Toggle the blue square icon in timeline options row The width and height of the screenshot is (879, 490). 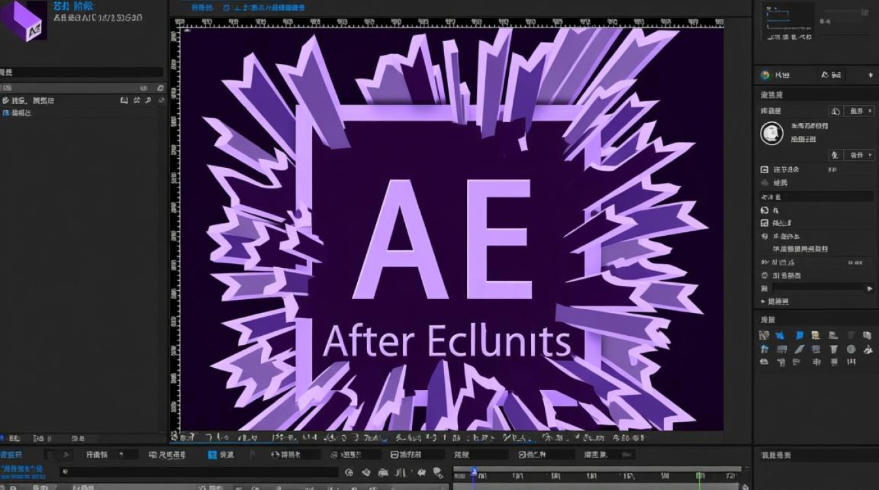coord(213,454)
